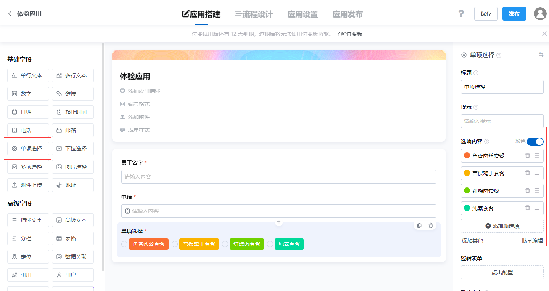
Task: Collapse the 单项选择 card with the up arrow
Action: tap(279, 222)
